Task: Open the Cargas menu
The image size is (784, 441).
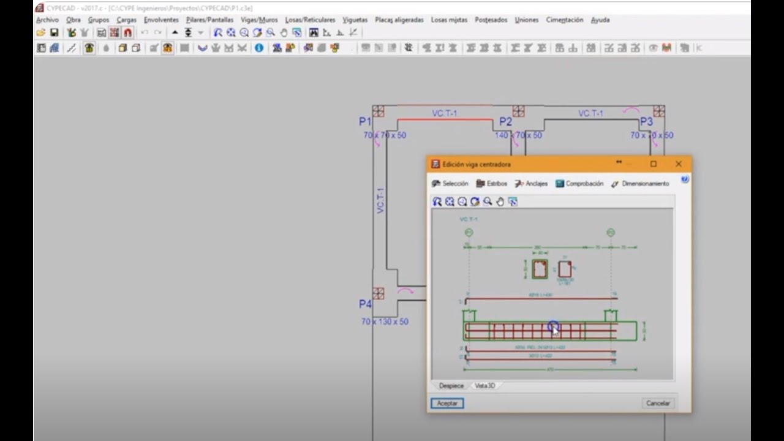Action: pyautogui.click(x=127, y=20)
